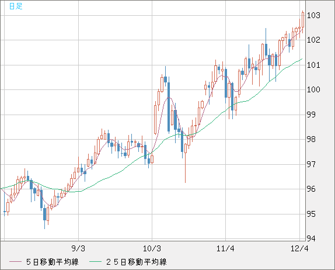Click the 94 price axis label
335x270 pixels.
pos(311,238)
